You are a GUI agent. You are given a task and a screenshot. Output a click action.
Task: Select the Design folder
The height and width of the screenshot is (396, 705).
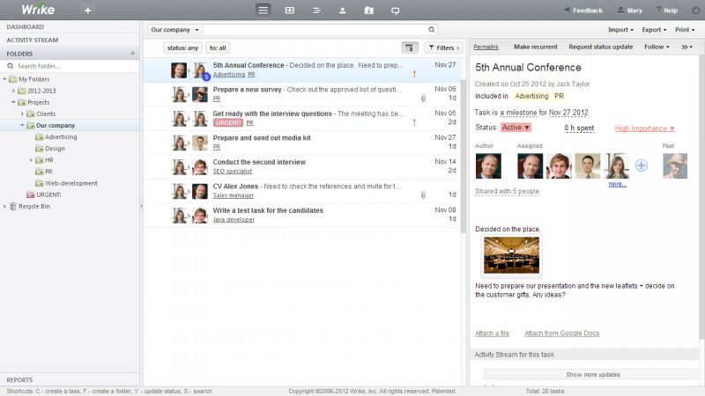(55, 149)
